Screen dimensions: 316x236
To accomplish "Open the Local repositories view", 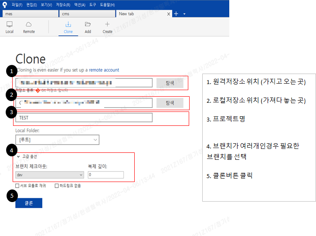I will point(9,27).
